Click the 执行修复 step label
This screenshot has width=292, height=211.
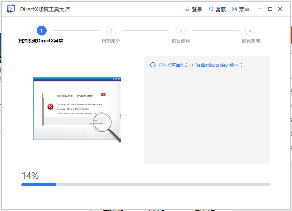tap(181, 41)
